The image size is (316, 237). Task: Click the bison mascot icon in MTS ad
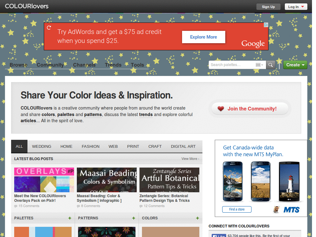click(276, 210)
